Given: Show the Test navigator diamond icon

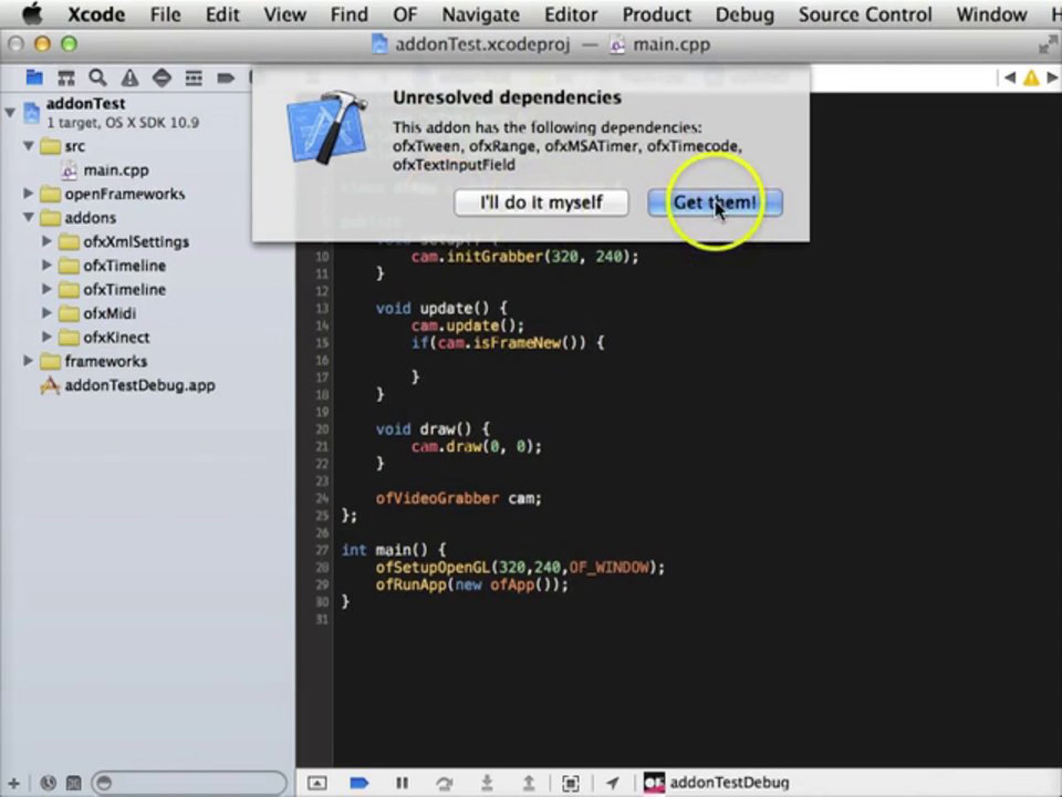Looking at the screenshot, I should [162, 78].
